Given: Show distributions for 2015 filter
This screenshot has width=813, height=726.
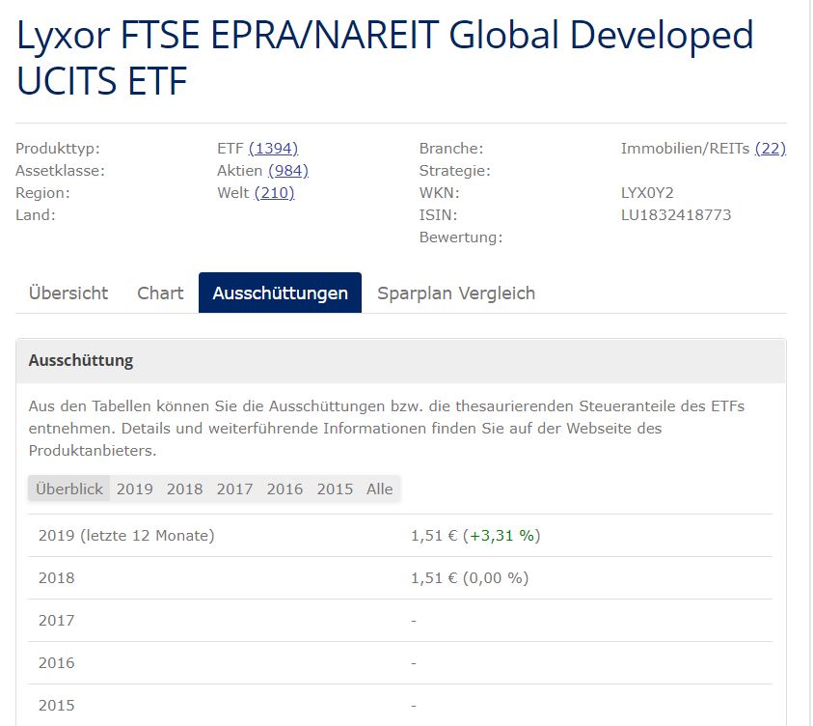Looking at the screenshot, I should [335, 489].
